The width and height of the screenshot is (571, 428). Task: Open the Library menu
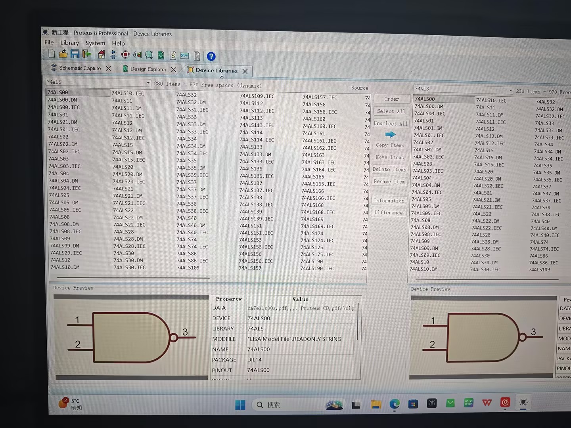tap(69, 43)
